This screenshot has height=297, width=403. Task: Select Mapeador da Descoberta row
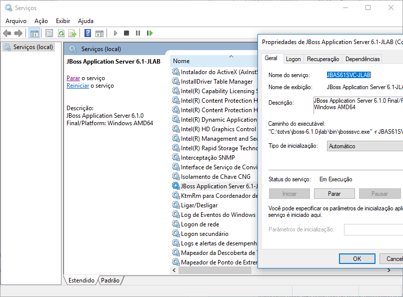(x=214, y=253)
